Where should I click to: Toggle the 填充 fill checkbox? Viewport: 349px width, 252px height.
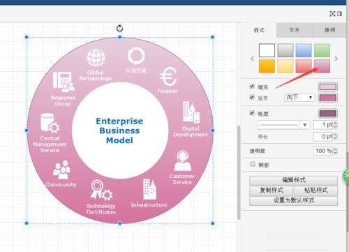pos(252,87)
